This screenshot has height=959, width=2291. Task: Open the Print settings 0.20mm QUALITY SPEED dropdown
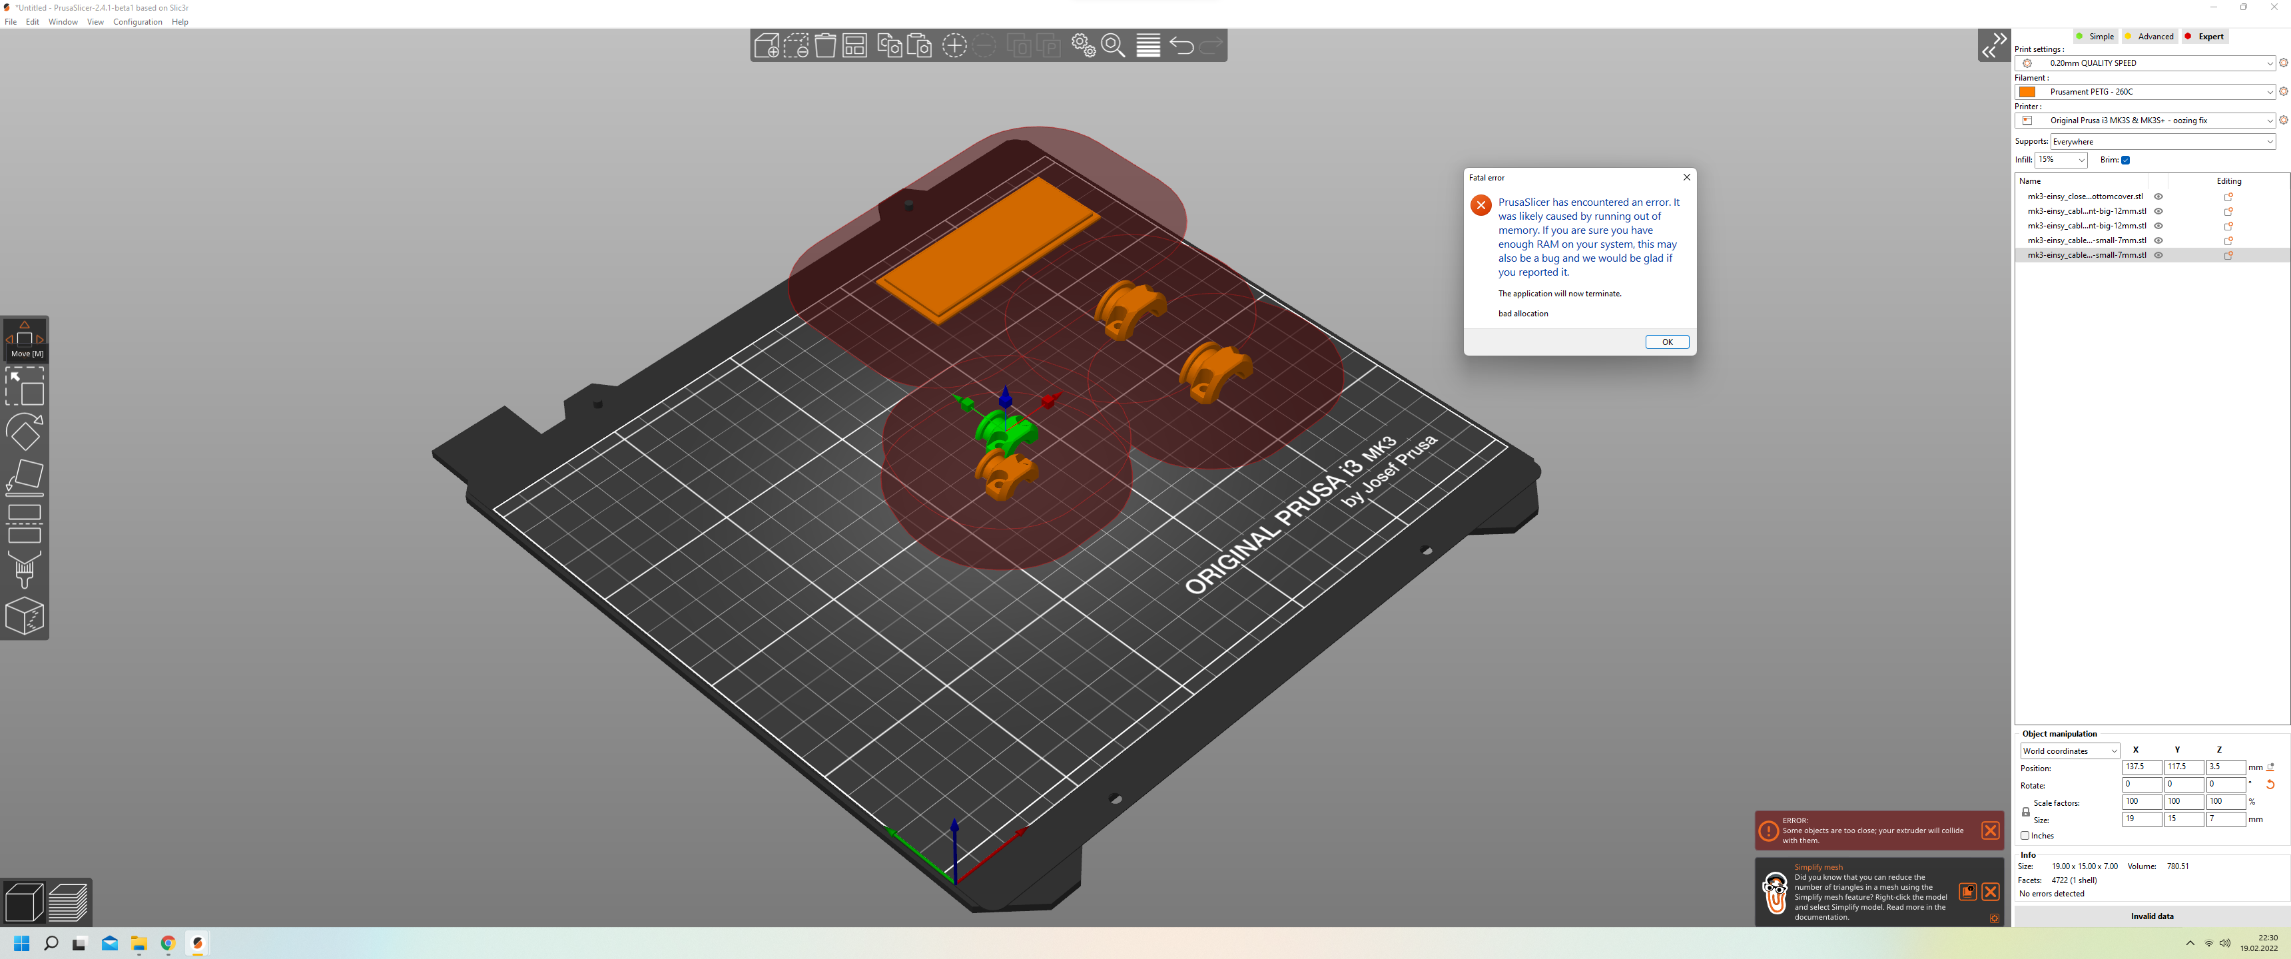point(2144,63)
